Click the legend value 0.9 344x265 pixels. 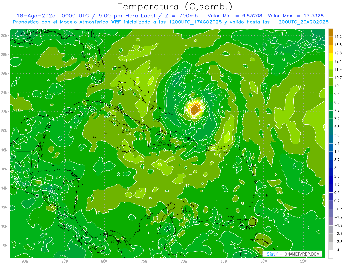(337, 192)
